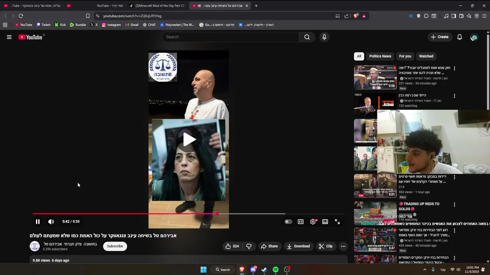Click the large play overlay on video
Image resolution: width=490 pixels, height=275 pixels.
point(189,139)
